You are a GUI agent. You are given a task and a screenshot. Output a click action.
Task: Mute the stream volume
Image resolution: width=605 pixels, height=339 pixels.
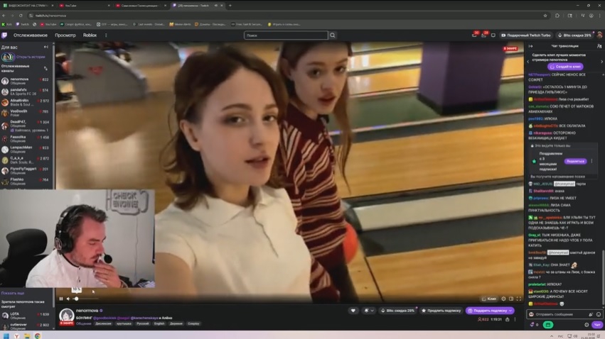click(68, 299)
